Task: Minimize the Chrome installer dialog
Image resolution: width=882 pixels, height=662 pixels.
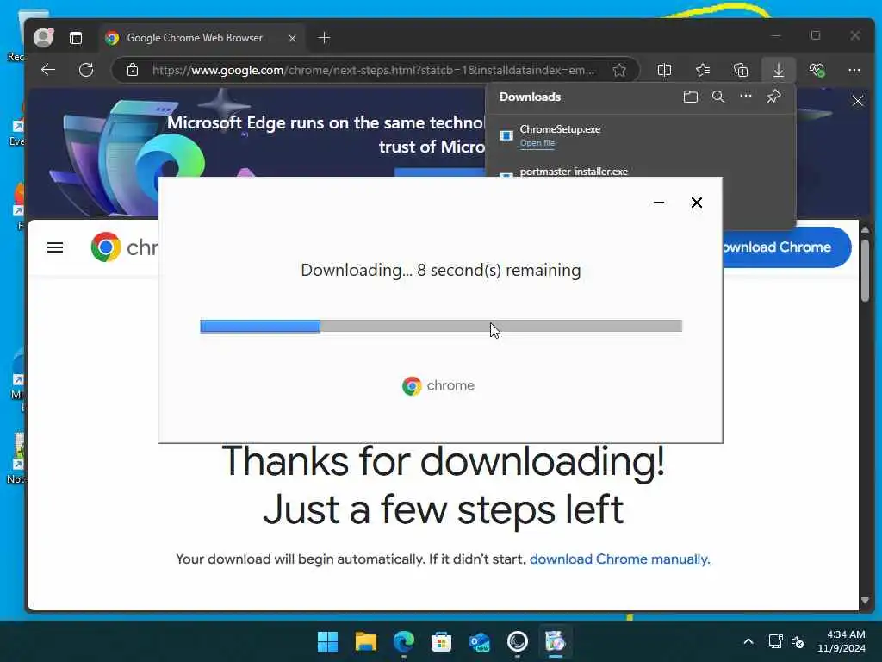Action: click(659, 203)
